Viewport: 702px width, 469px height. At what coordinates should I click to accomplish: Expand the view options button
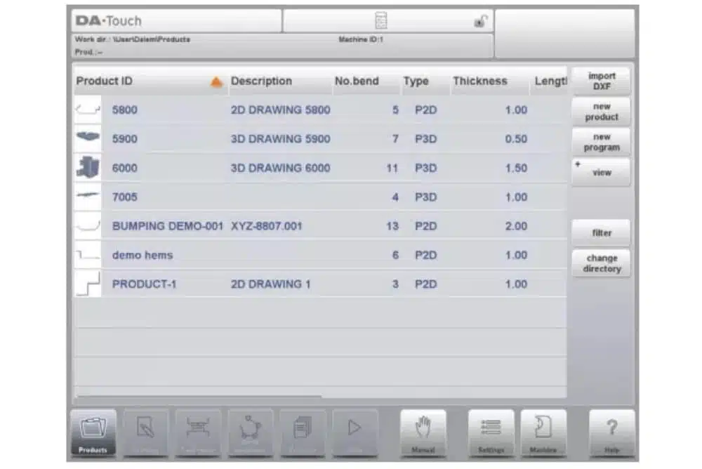click(602, 173)
